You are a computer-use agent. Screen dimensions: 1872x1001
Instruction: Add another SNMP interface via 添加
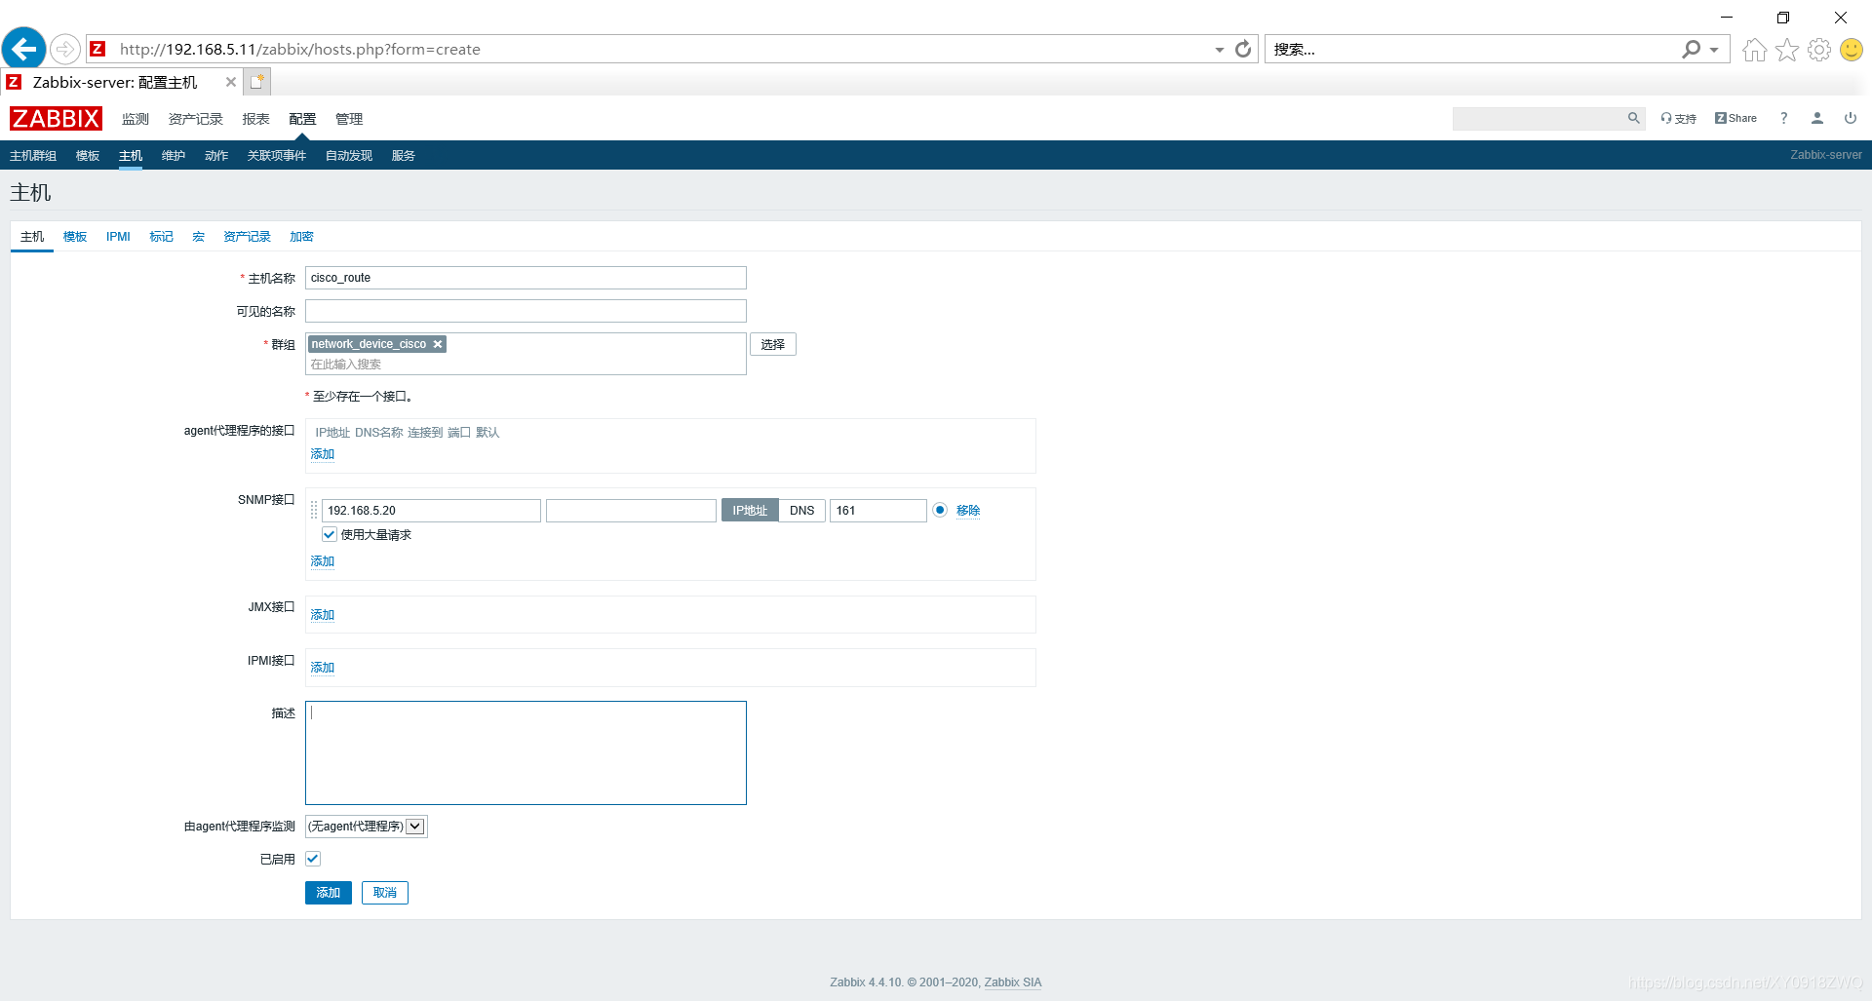pos(322,561)
